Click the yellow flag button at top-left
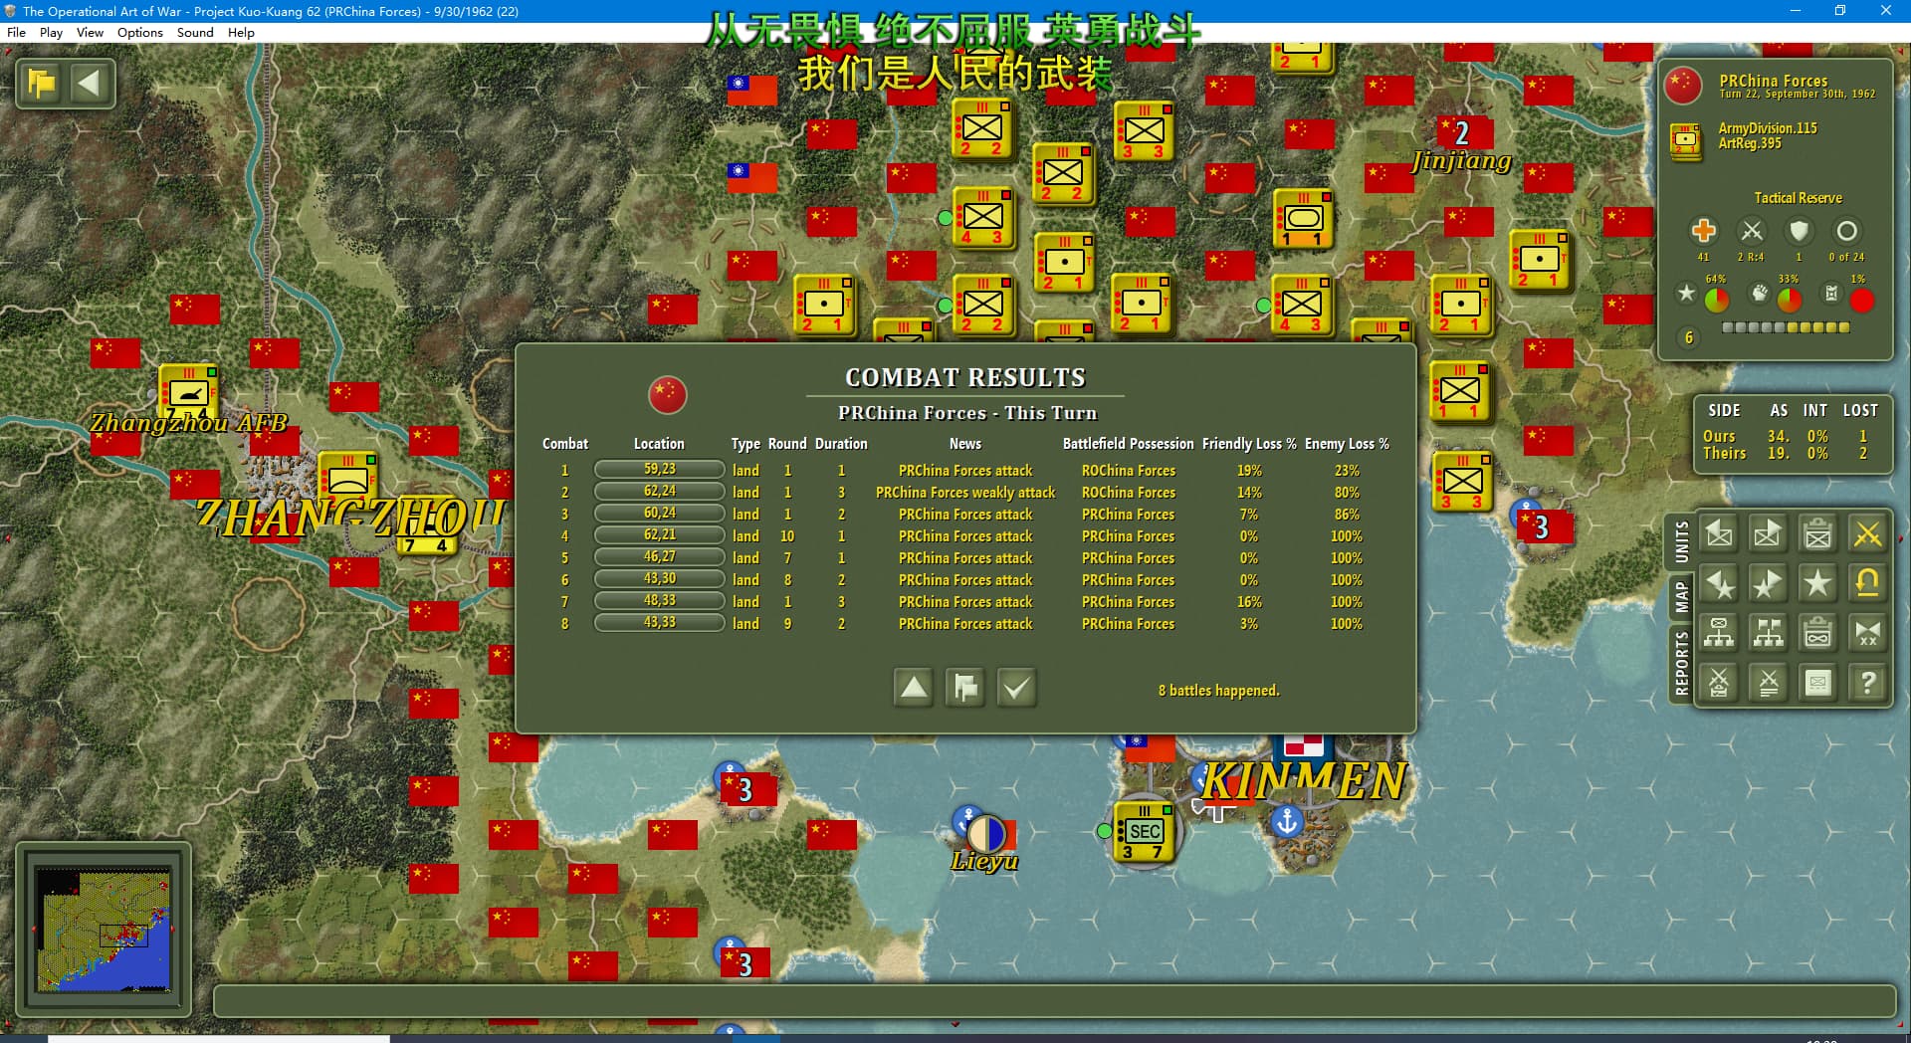The height and width of the screenshot is (1043, 1911). click(43, 84)
